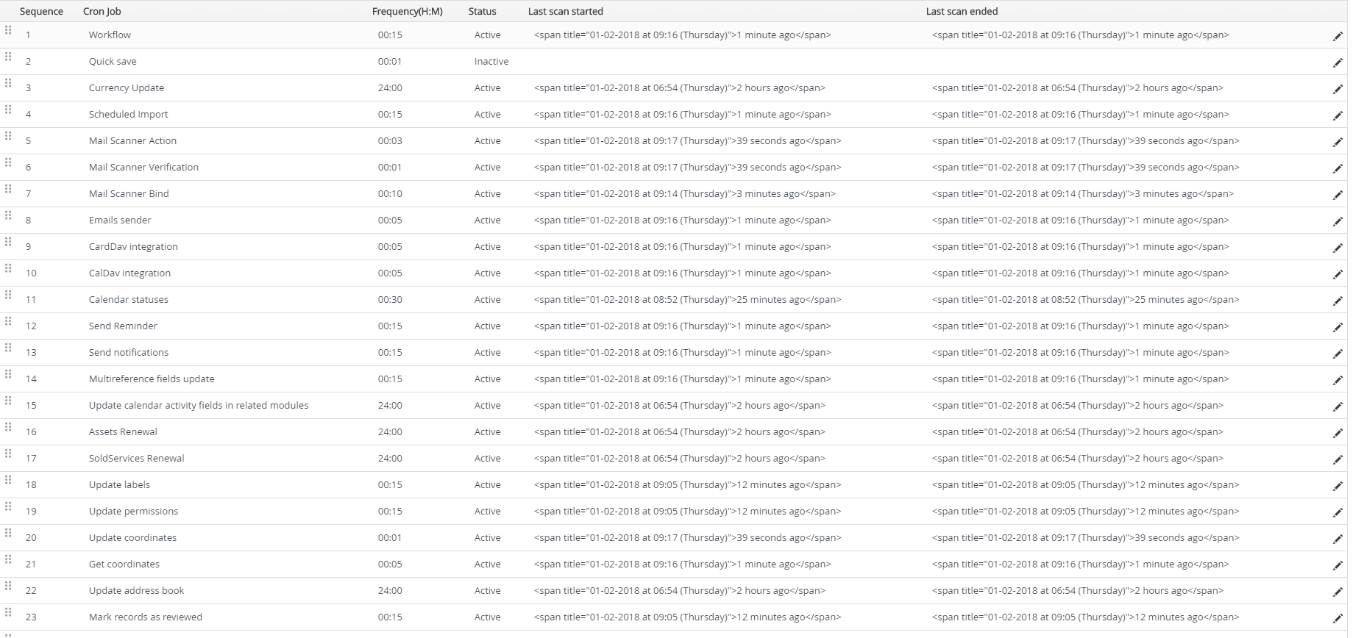Viewport: 1353px width, 638px height.
Task: Select the Update permissions job name
Action: coord(133,512)
